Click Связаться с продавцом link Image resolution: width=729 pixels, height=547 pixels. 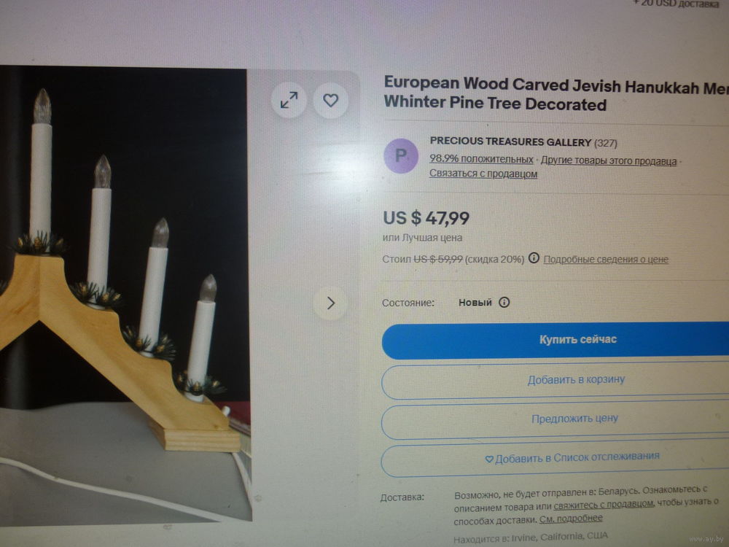pyautogui.click(x=483, y=174)
